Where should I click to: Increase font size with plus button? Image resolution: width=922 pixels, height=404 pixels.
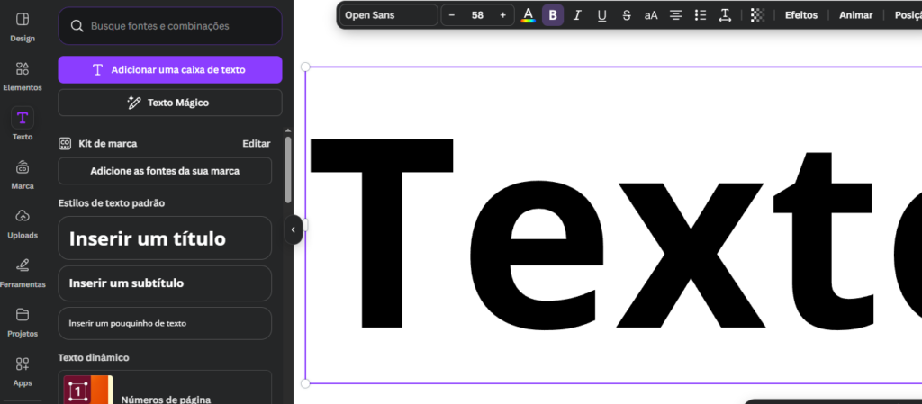click(x=502, y=15)
